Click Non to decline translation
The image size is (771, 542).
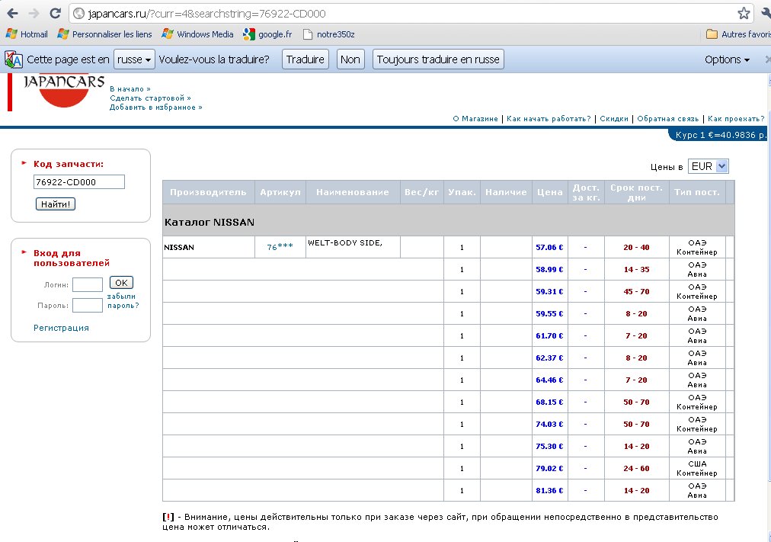pyautogui.click(x=350, y=59)
